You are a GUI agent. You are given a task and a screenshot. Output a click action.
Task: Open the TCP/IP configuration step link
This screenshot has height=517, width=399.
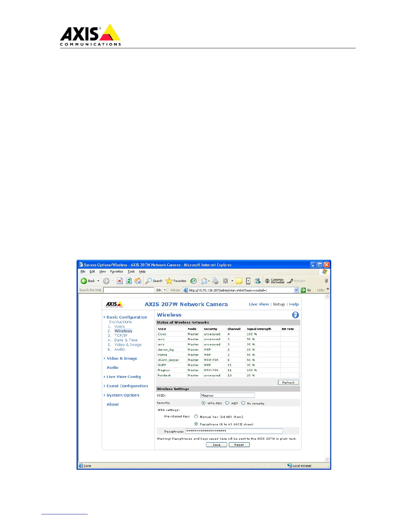point(121,336)
